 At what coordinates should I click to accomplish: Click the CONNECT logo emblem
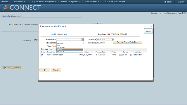coord(5,7)
